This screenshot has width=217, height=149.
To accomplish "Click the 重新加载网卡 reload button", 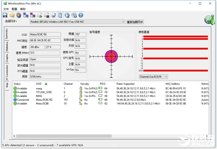I will click(x=135, y=22).
